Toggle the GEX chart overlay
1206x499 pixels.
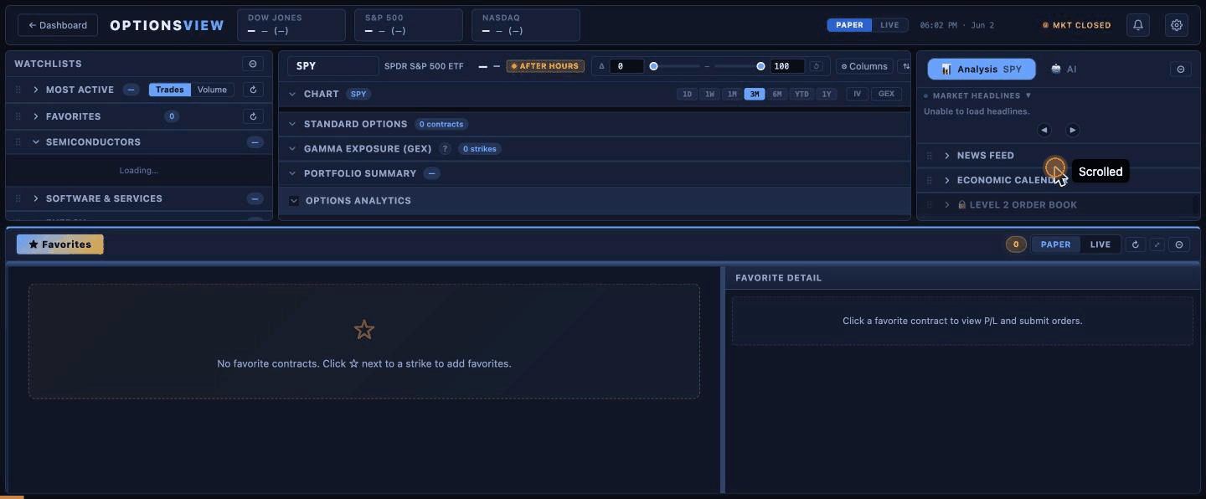tap(886, 94)
